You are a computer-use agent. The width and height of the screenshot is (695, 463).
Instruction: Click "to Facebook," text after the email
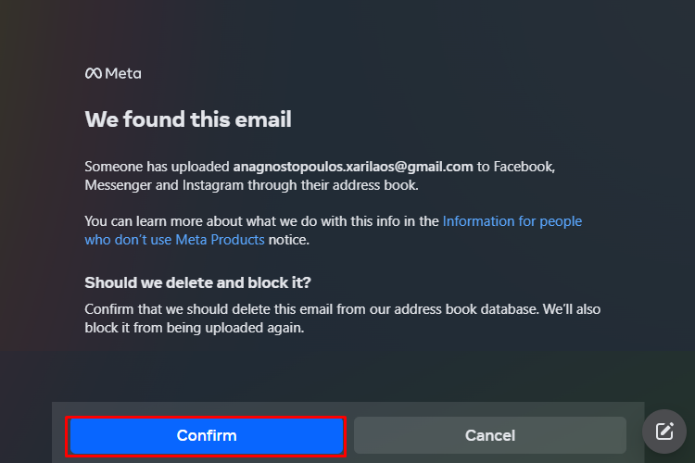[516, 167]
